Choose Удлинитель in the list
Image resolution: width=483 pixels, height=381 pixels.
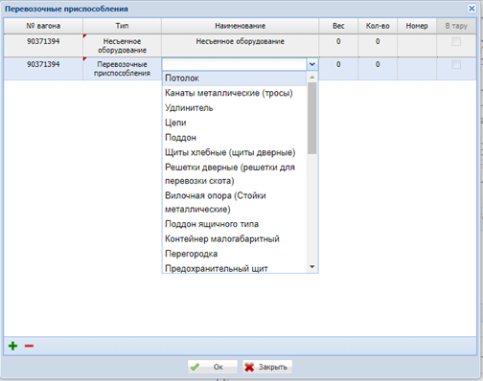(234, 108)
